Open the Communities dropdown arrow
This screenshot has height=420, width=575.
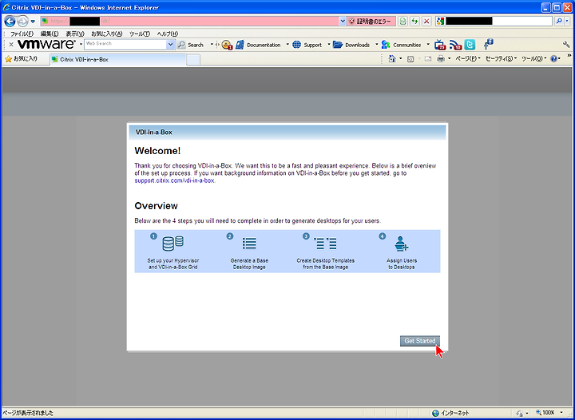(427, 45)
